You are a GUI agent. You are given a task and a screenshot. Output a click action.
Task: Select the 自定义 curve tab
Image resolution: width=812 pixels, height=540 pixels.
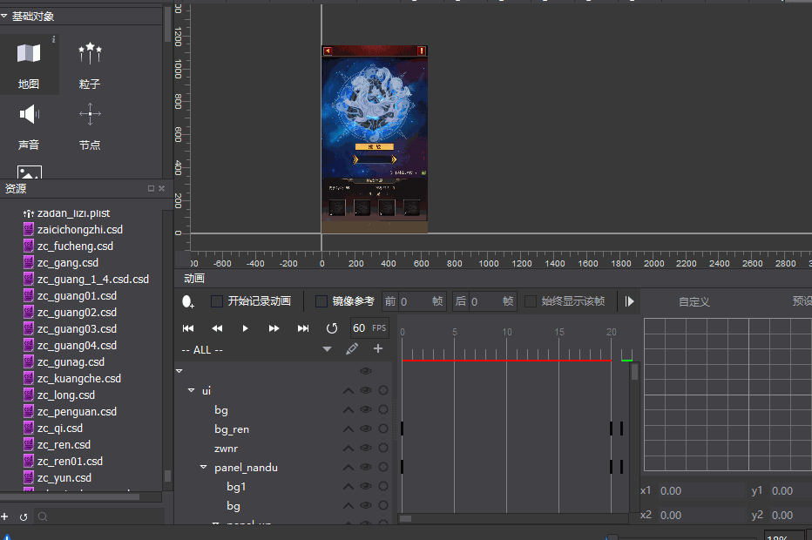pyautogui.click(x=694, y=301)
